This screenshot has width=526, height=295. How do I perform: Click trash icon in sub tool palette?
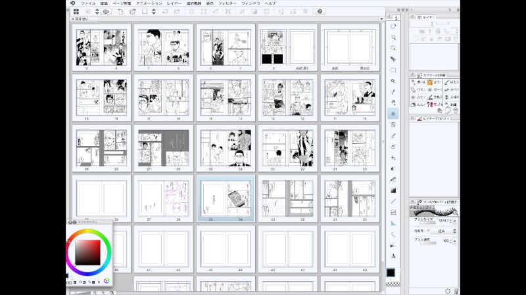[456, 110]
